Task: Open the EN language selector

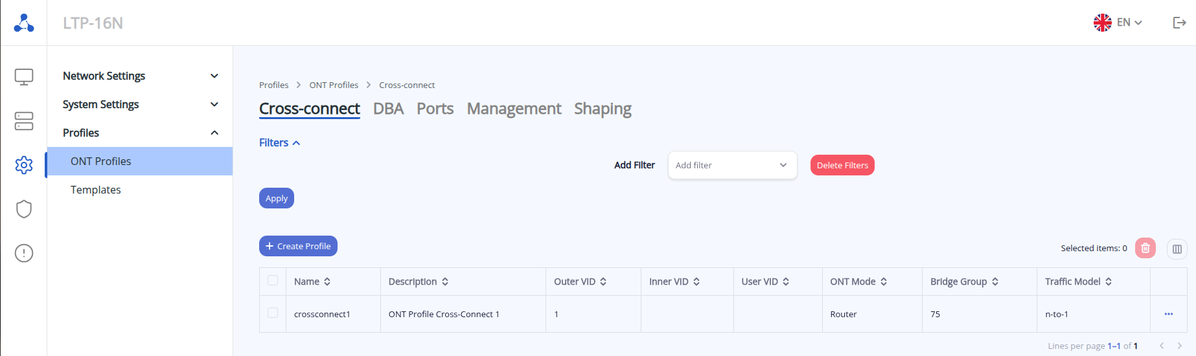Action: point(1118,23)
